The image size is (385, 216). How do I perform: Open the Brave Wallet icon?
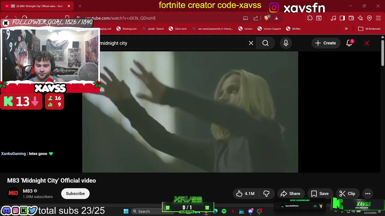(351, 18)
